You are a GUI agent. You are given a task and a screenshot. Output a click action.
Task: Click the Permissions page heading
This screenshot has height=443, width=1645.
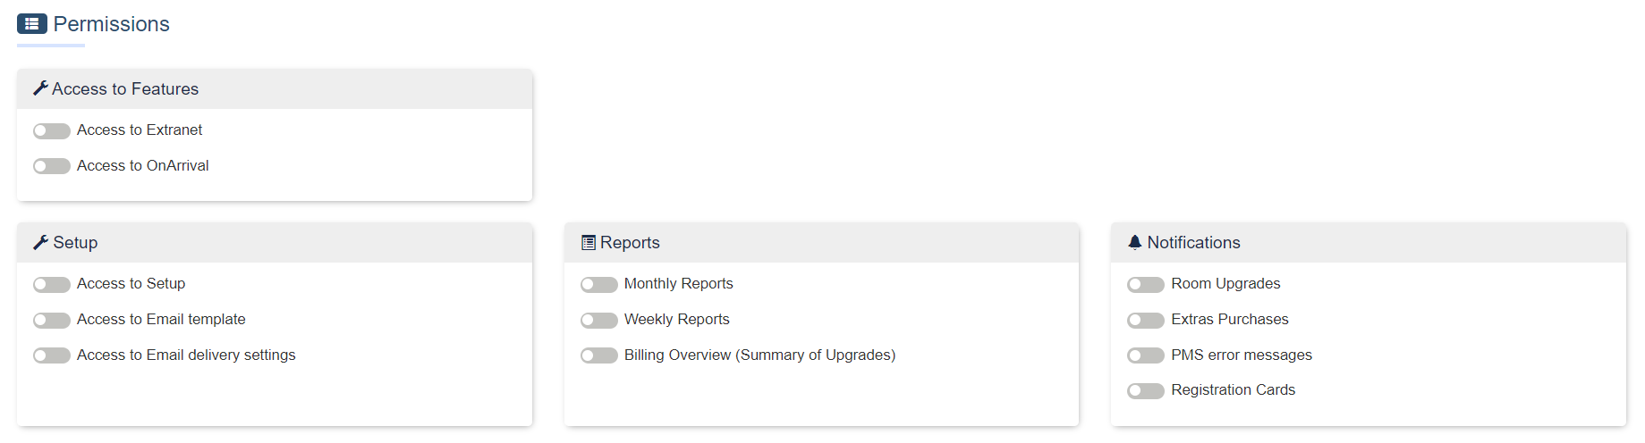coord(111,24)
